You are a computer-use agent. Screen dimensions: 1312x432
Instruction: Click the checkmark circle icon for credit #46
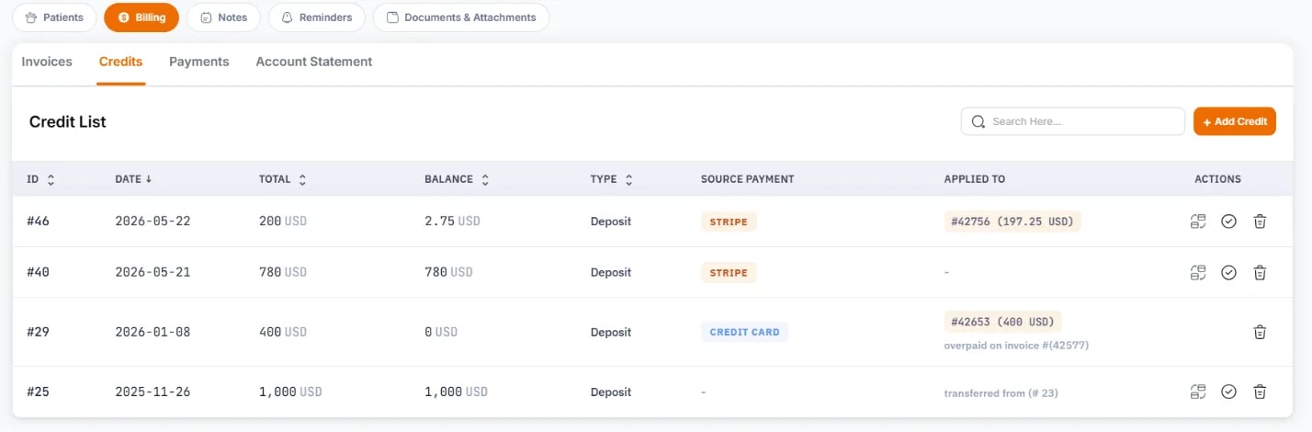[1228, 222]
